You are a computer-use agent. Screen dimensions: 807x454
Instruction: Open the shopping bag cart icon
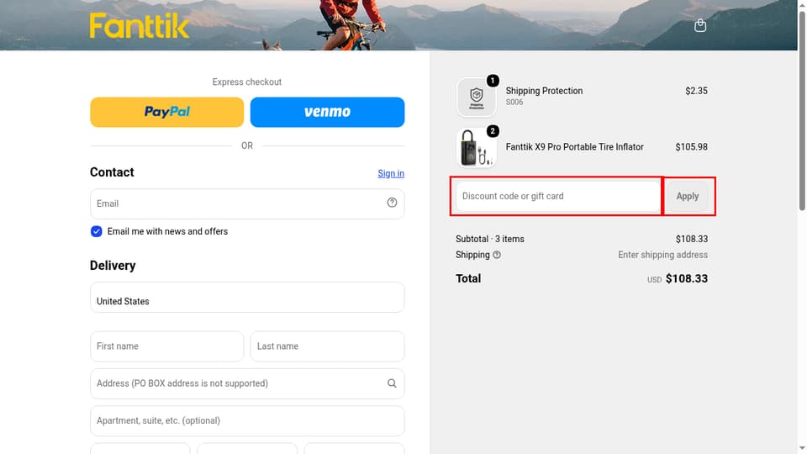pyautogui.click(x=700, y=25)
